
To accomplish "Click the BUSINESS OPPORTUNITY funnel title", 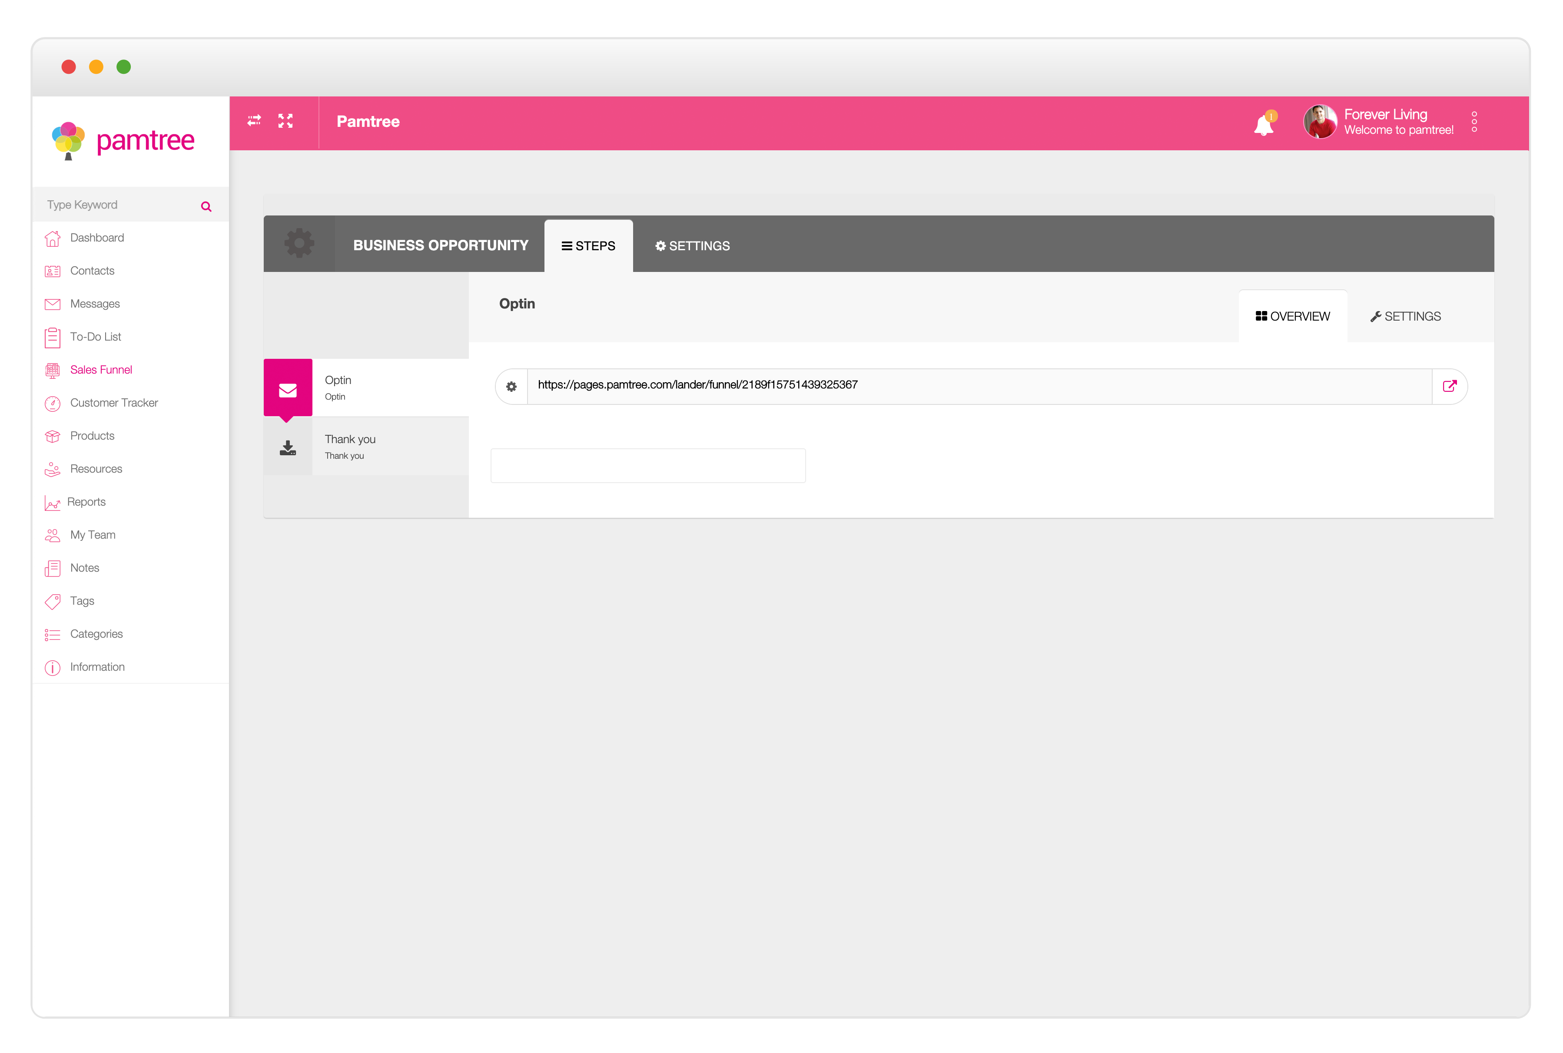I will click(441, 245).
